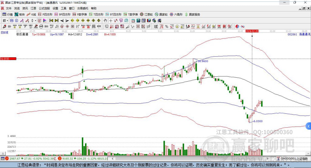Click the red 16.9191 price label
This screenshot has height=168, width=311.
(8, 59)
